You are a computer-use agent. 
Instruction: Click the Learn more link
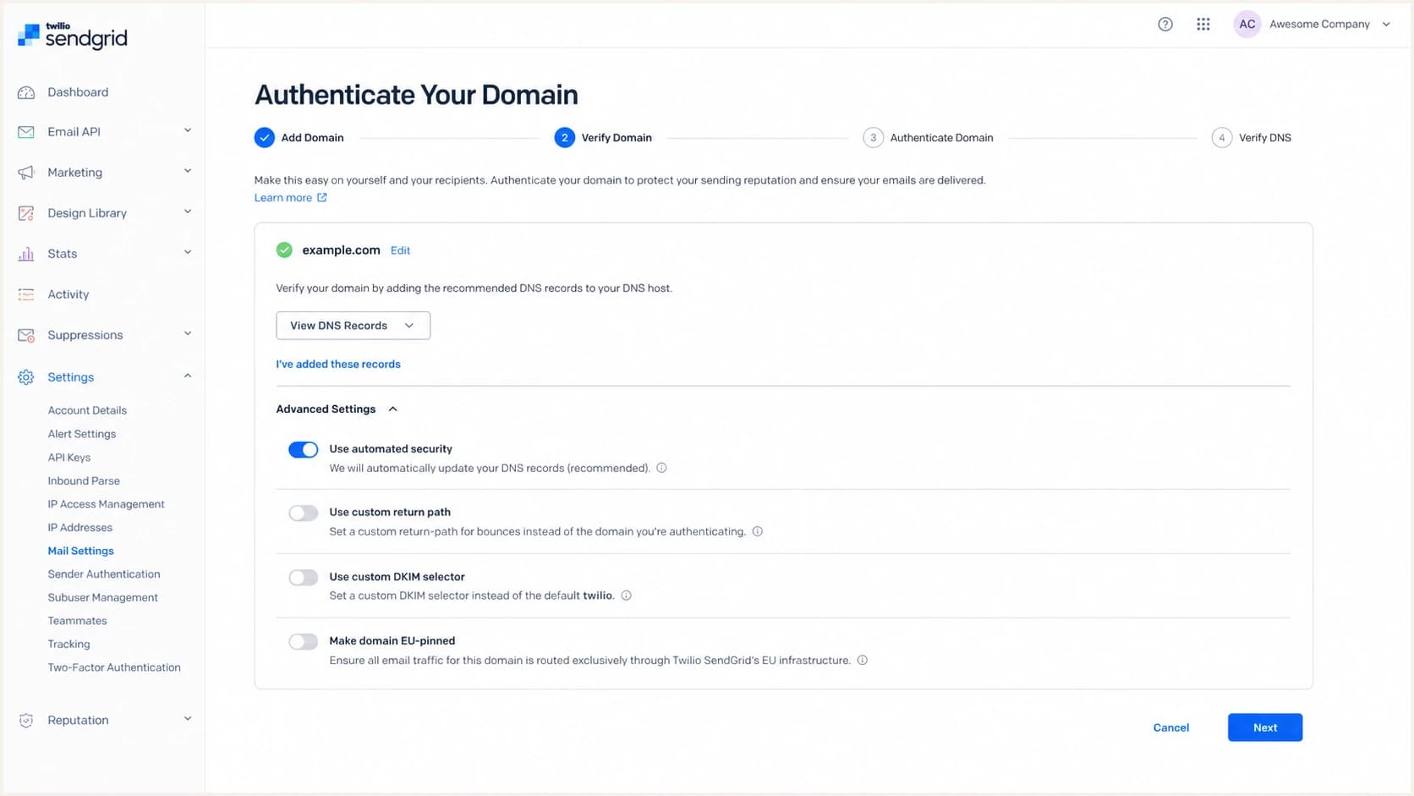[x=283, y=198]
